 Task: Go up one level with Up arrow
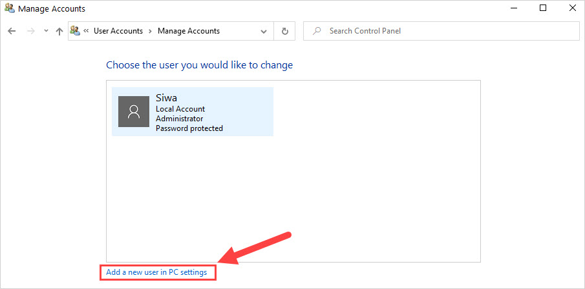pyautogui.click(x=59, y=31)
